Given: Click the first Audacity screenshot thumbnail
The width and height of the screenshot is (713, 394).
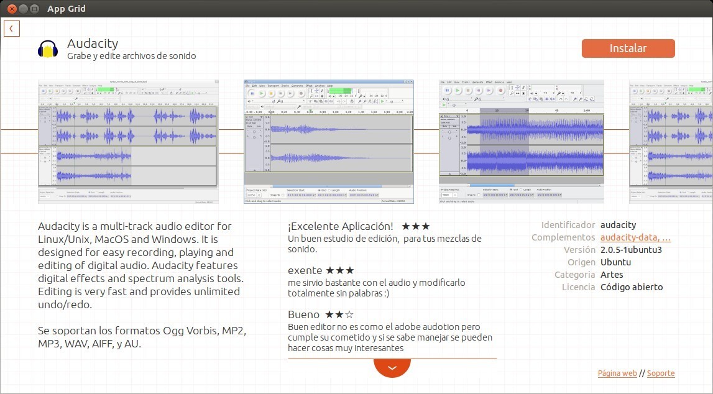Looking at the screenshot, I should coord(127,141).
